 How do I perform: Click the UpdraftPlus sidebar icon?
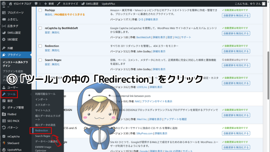(x=4, y=150)
